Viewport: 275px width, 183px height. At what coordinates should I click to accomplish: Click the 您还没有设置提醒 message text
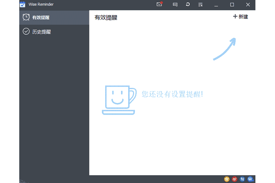coord(172,94)
